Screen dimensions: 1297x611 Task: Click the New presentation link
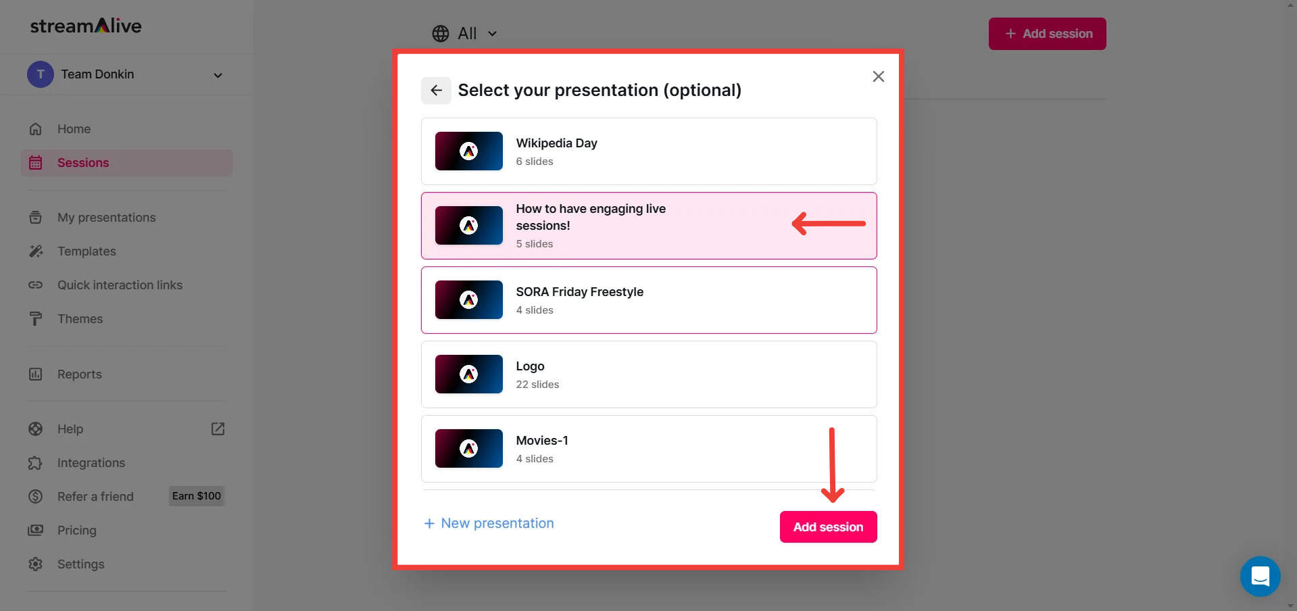tap(489, 524)
